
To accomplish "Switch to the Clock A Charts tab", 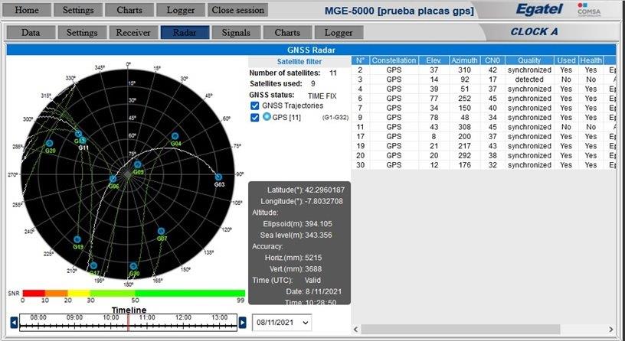I will [x=288, y=33].
